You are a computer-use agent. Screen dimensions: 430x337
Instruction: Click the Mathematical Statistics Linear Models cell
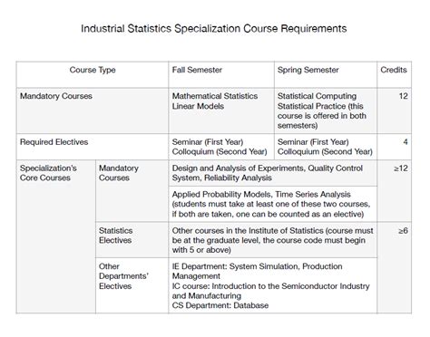click(221, 111)
